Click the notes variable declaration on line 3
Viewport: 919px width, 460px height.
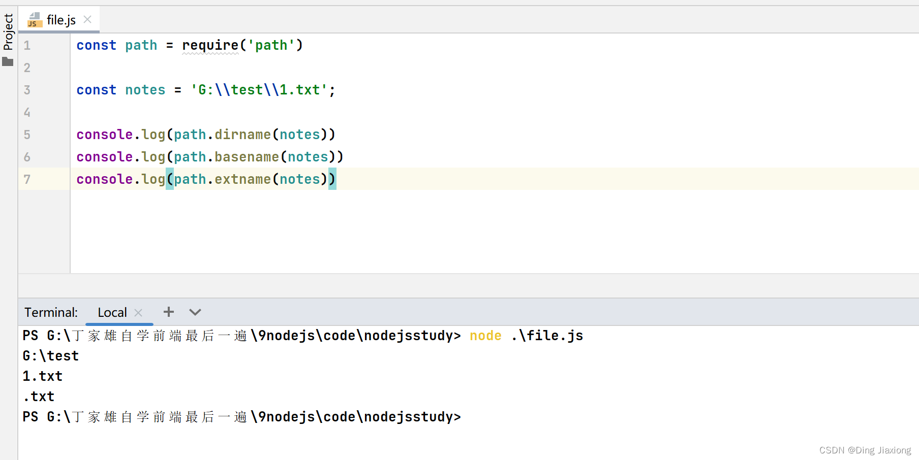145,90
